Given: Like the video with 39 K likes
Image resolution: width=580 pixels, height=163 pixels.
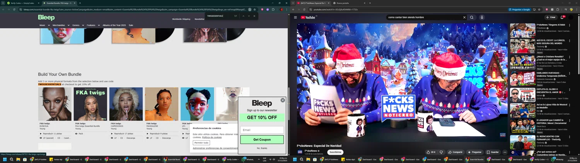Looking at the screenshot, I should point(431,152).
